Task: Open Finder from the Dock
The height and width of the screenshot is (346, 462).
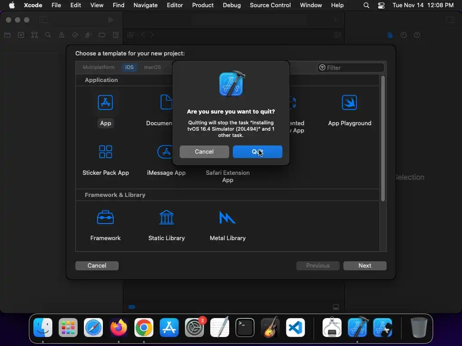Action: pyautogui.click(x=43, y=328)
